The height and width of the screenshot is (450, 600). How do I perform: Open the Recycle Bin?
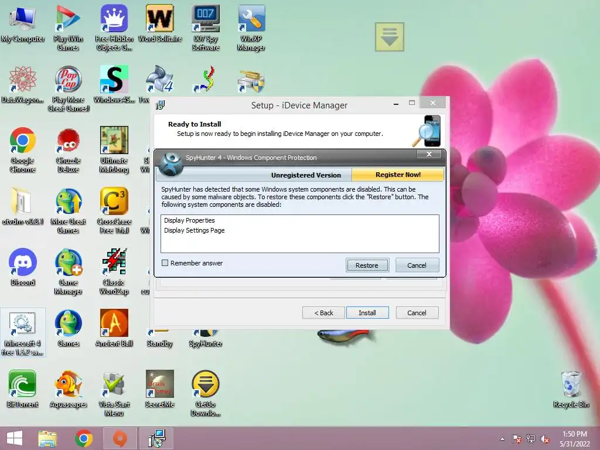[x=571, y=389]
